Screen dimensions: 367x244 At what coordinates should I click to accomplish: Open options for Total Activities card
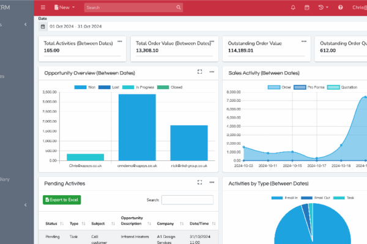point(120,41)
